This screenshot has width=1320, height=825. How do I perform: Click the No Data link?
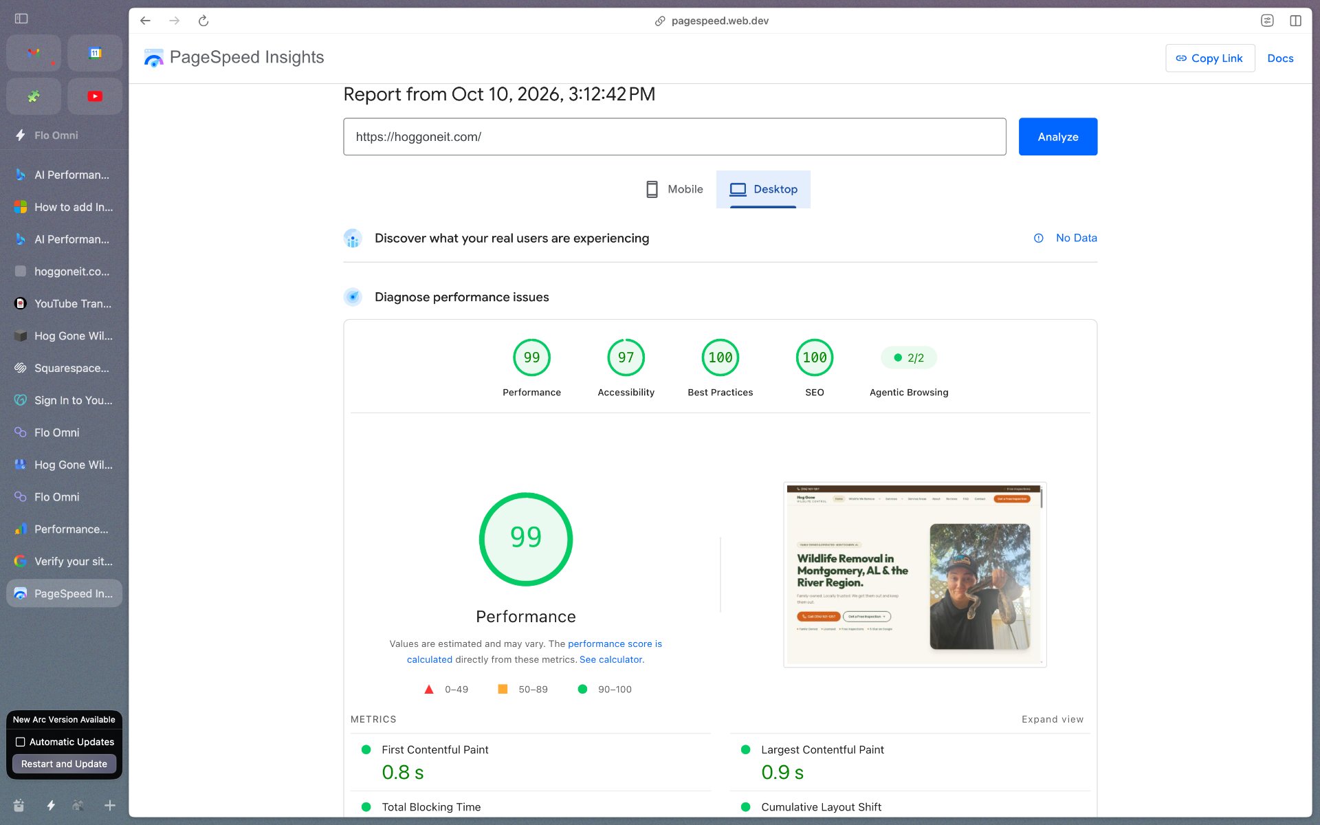[1077, 238]
